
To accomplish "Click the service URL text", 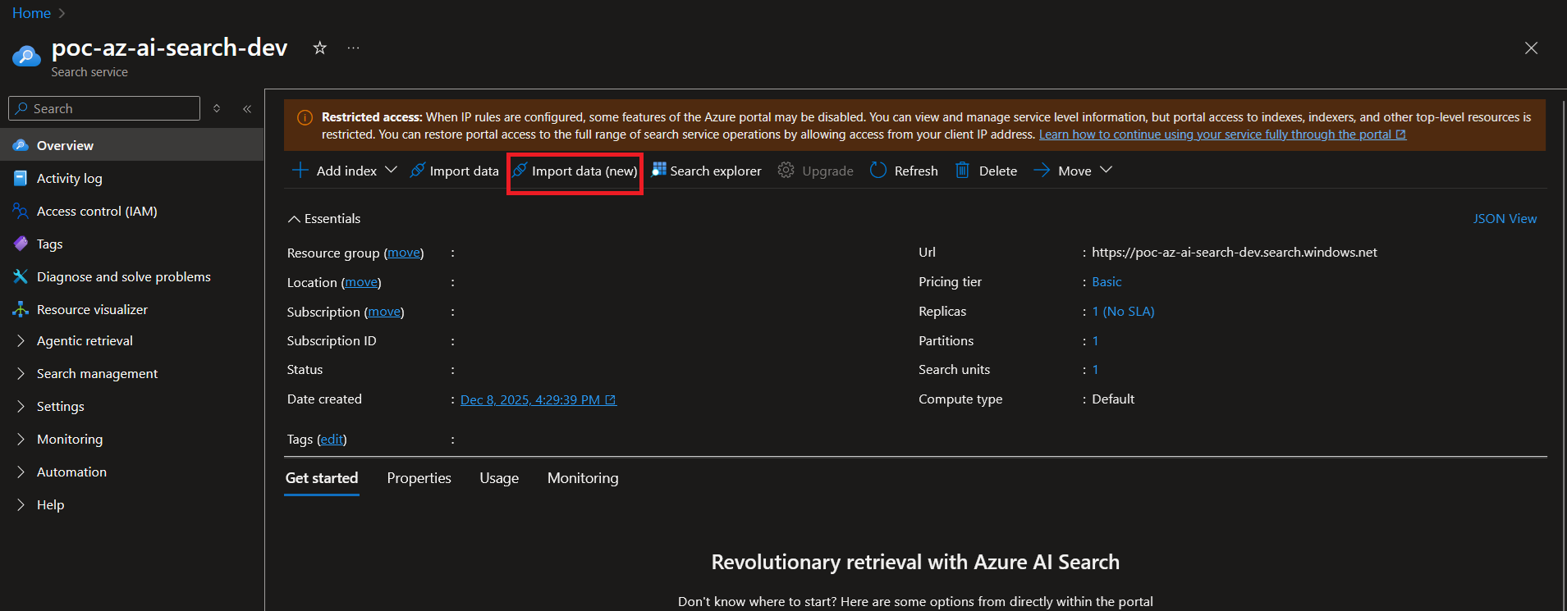I will (1235, 253).
